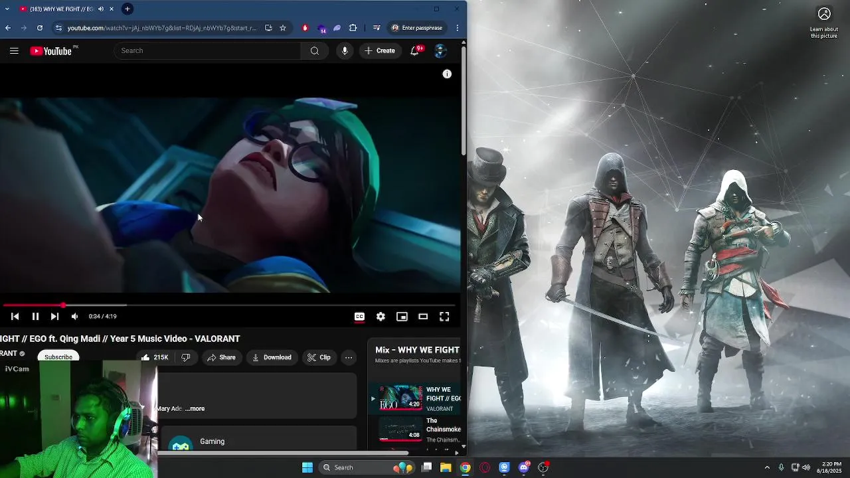Play WHY WE FIGHT playlist thumbnail
The width and height of the screenshot is (850, 478).
400,398
